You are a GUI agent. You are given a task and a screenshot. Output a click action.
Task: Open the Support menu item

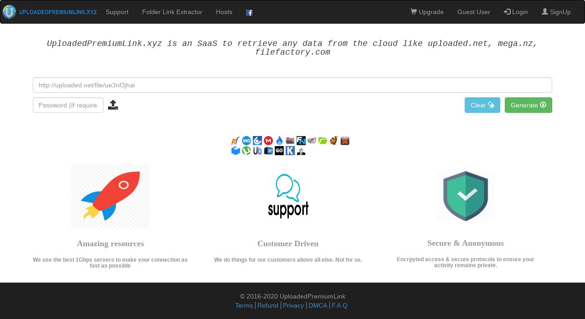(x=117, y=12)
